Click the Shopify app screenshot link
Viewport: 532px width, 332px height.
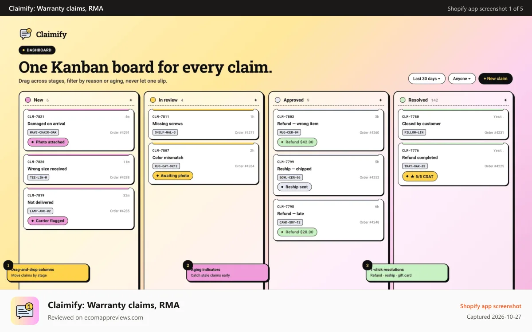[491, 306]
